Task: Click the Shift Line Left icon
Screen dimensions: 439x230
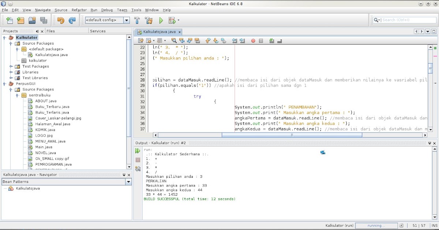Action: click(x=234, y=41)
